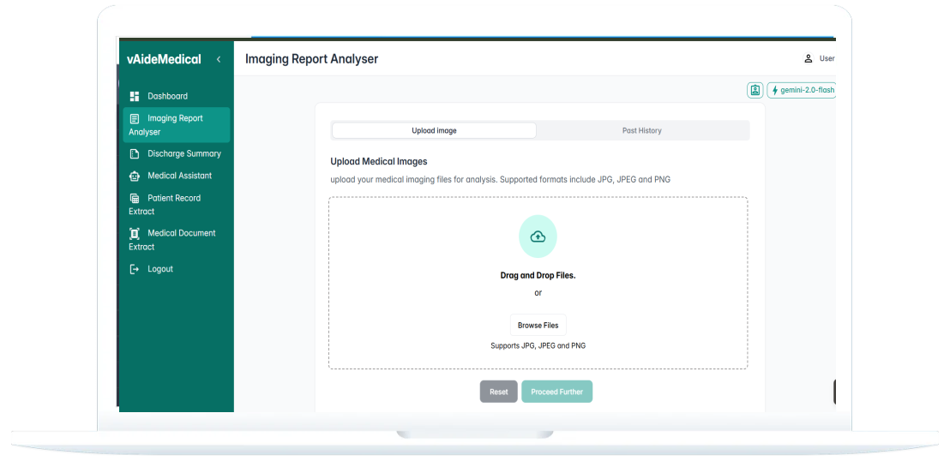
Task: Click the ID badge icon beside model selector
Action: pos(755,90)
